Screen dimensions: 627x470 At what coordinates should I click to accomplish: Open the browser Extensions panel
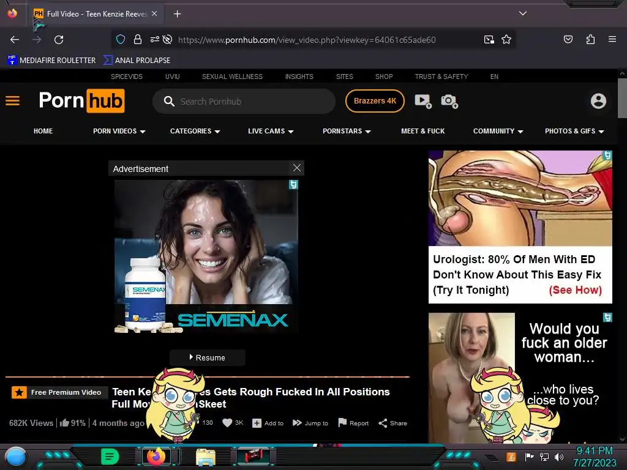click(x=590, y=39)
